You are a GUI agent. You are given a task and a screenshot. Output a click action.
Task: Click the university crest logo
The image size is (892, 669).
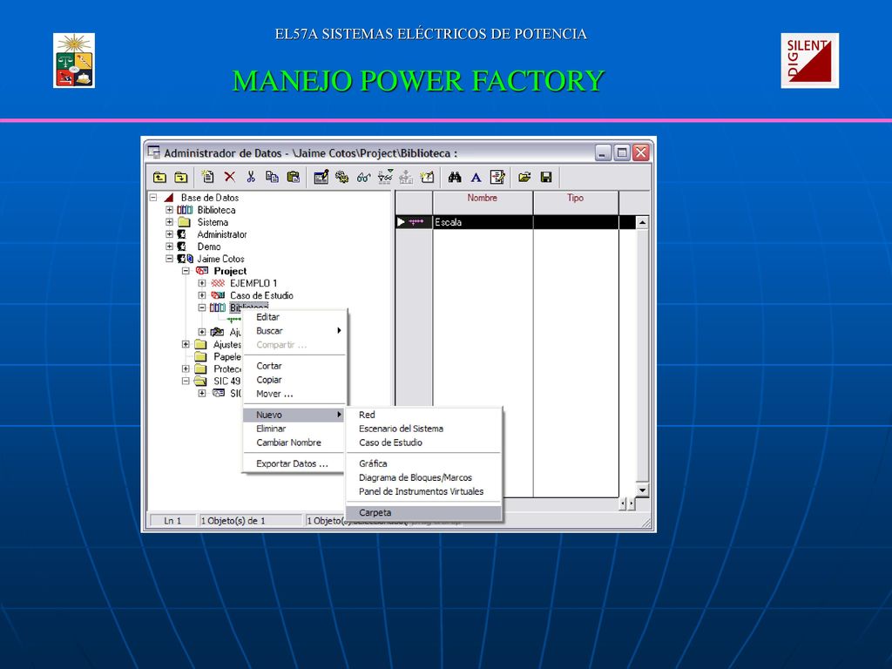tap(74, 60)
